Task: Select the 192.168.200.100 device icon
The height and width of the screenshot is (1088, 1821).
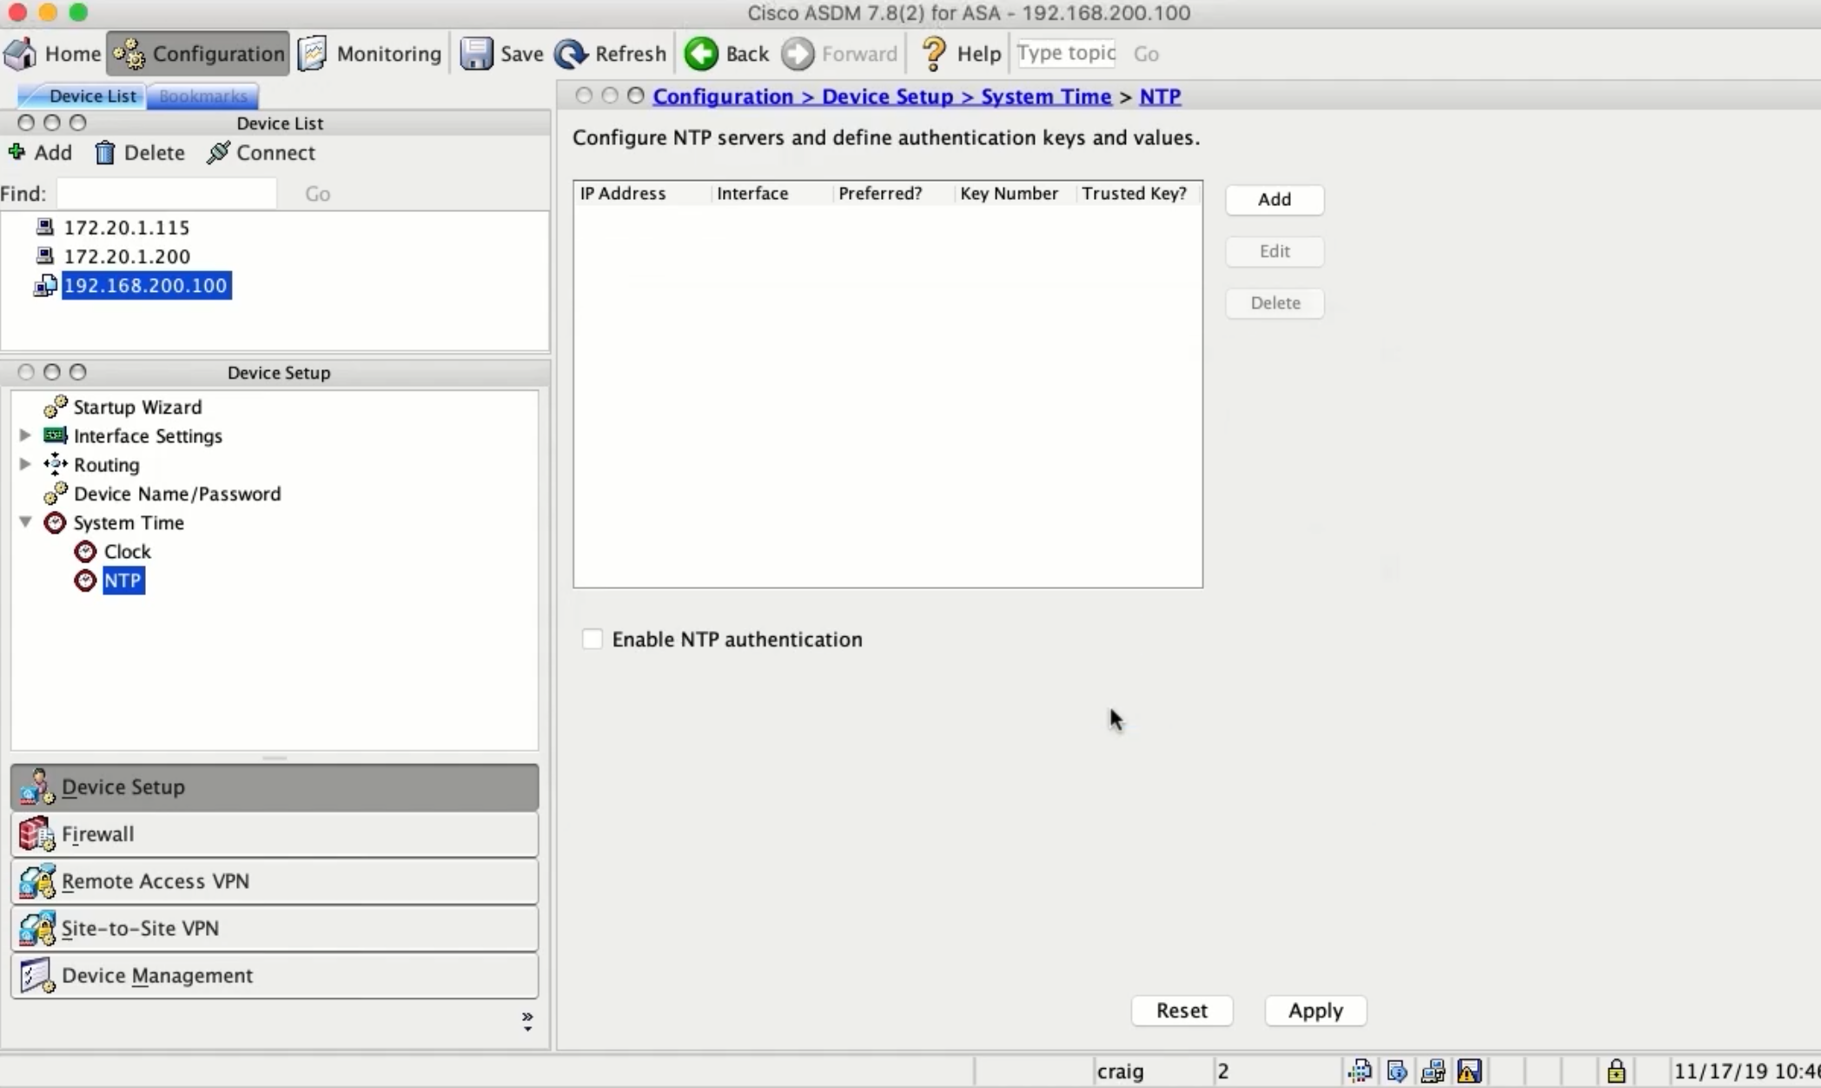Action: (x=45, y=285)
